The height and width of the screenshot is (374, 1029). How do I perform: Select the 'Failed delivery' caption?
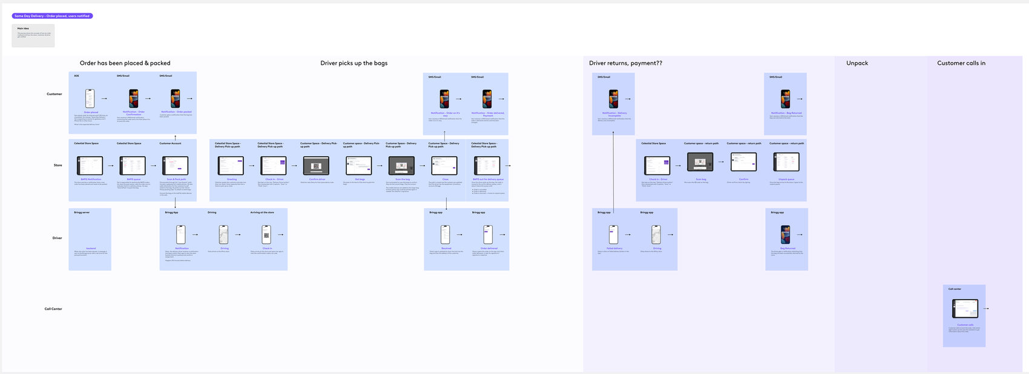tap(614, 248)
